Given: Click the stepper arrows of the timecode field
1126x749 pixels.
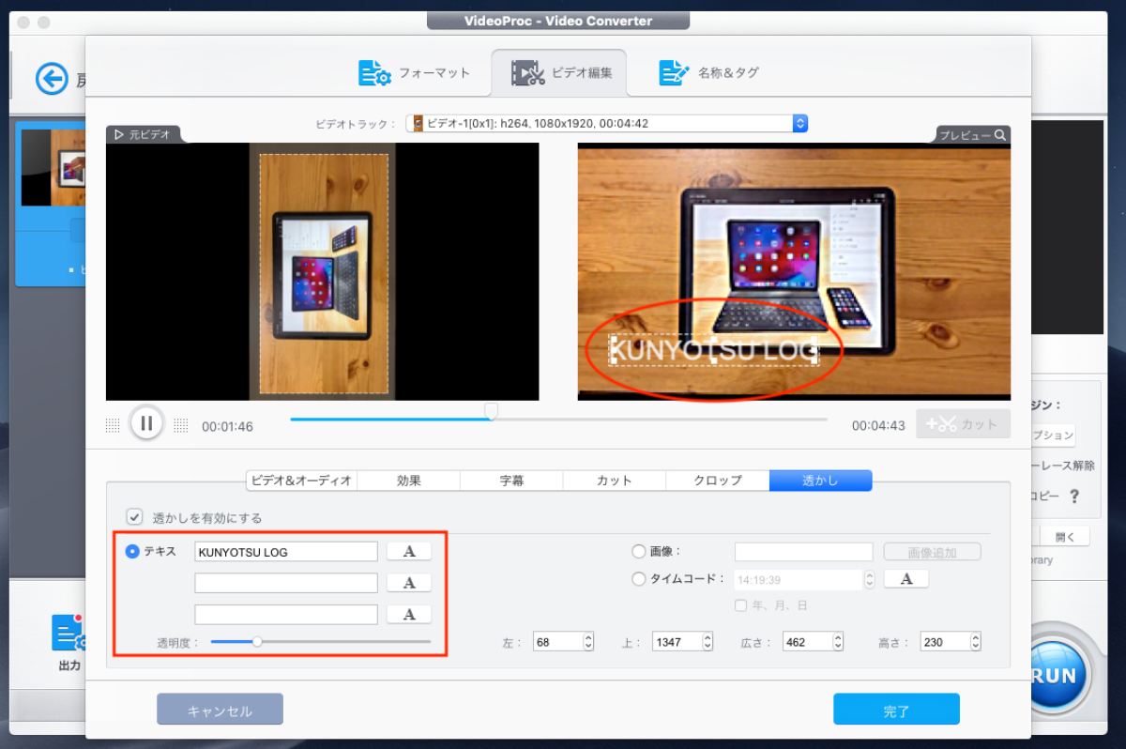Looking at the screenshot, I should pos(870,580).
